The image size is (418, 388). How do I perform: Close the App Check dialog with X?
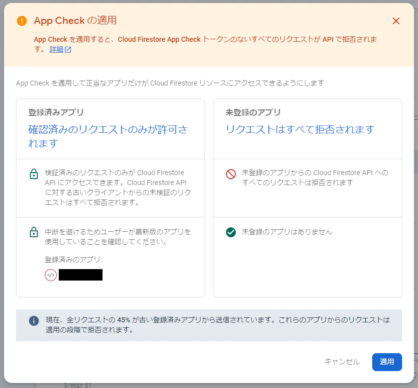click(396, 21)
